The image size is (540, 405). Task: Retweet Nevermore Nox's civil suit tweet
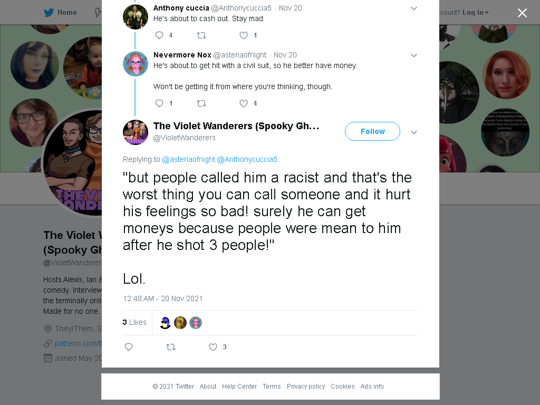click(201, 103)
